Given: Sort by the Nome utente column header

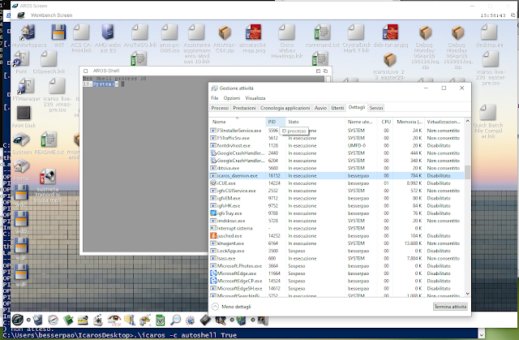Looking at the screenshot, I should tap(361, 122).
